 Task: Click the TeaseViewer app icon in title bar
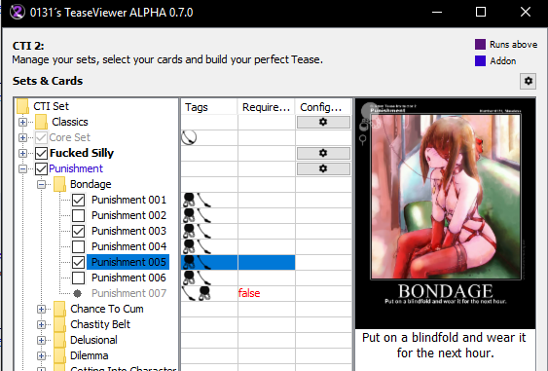point(17,13)
